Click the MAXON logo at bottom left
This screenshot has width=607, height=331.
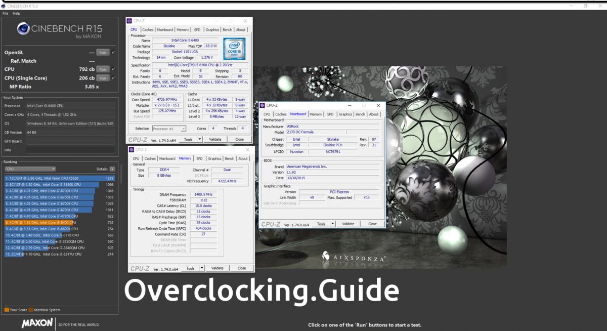pyautogui.click(x=38, y=323)
